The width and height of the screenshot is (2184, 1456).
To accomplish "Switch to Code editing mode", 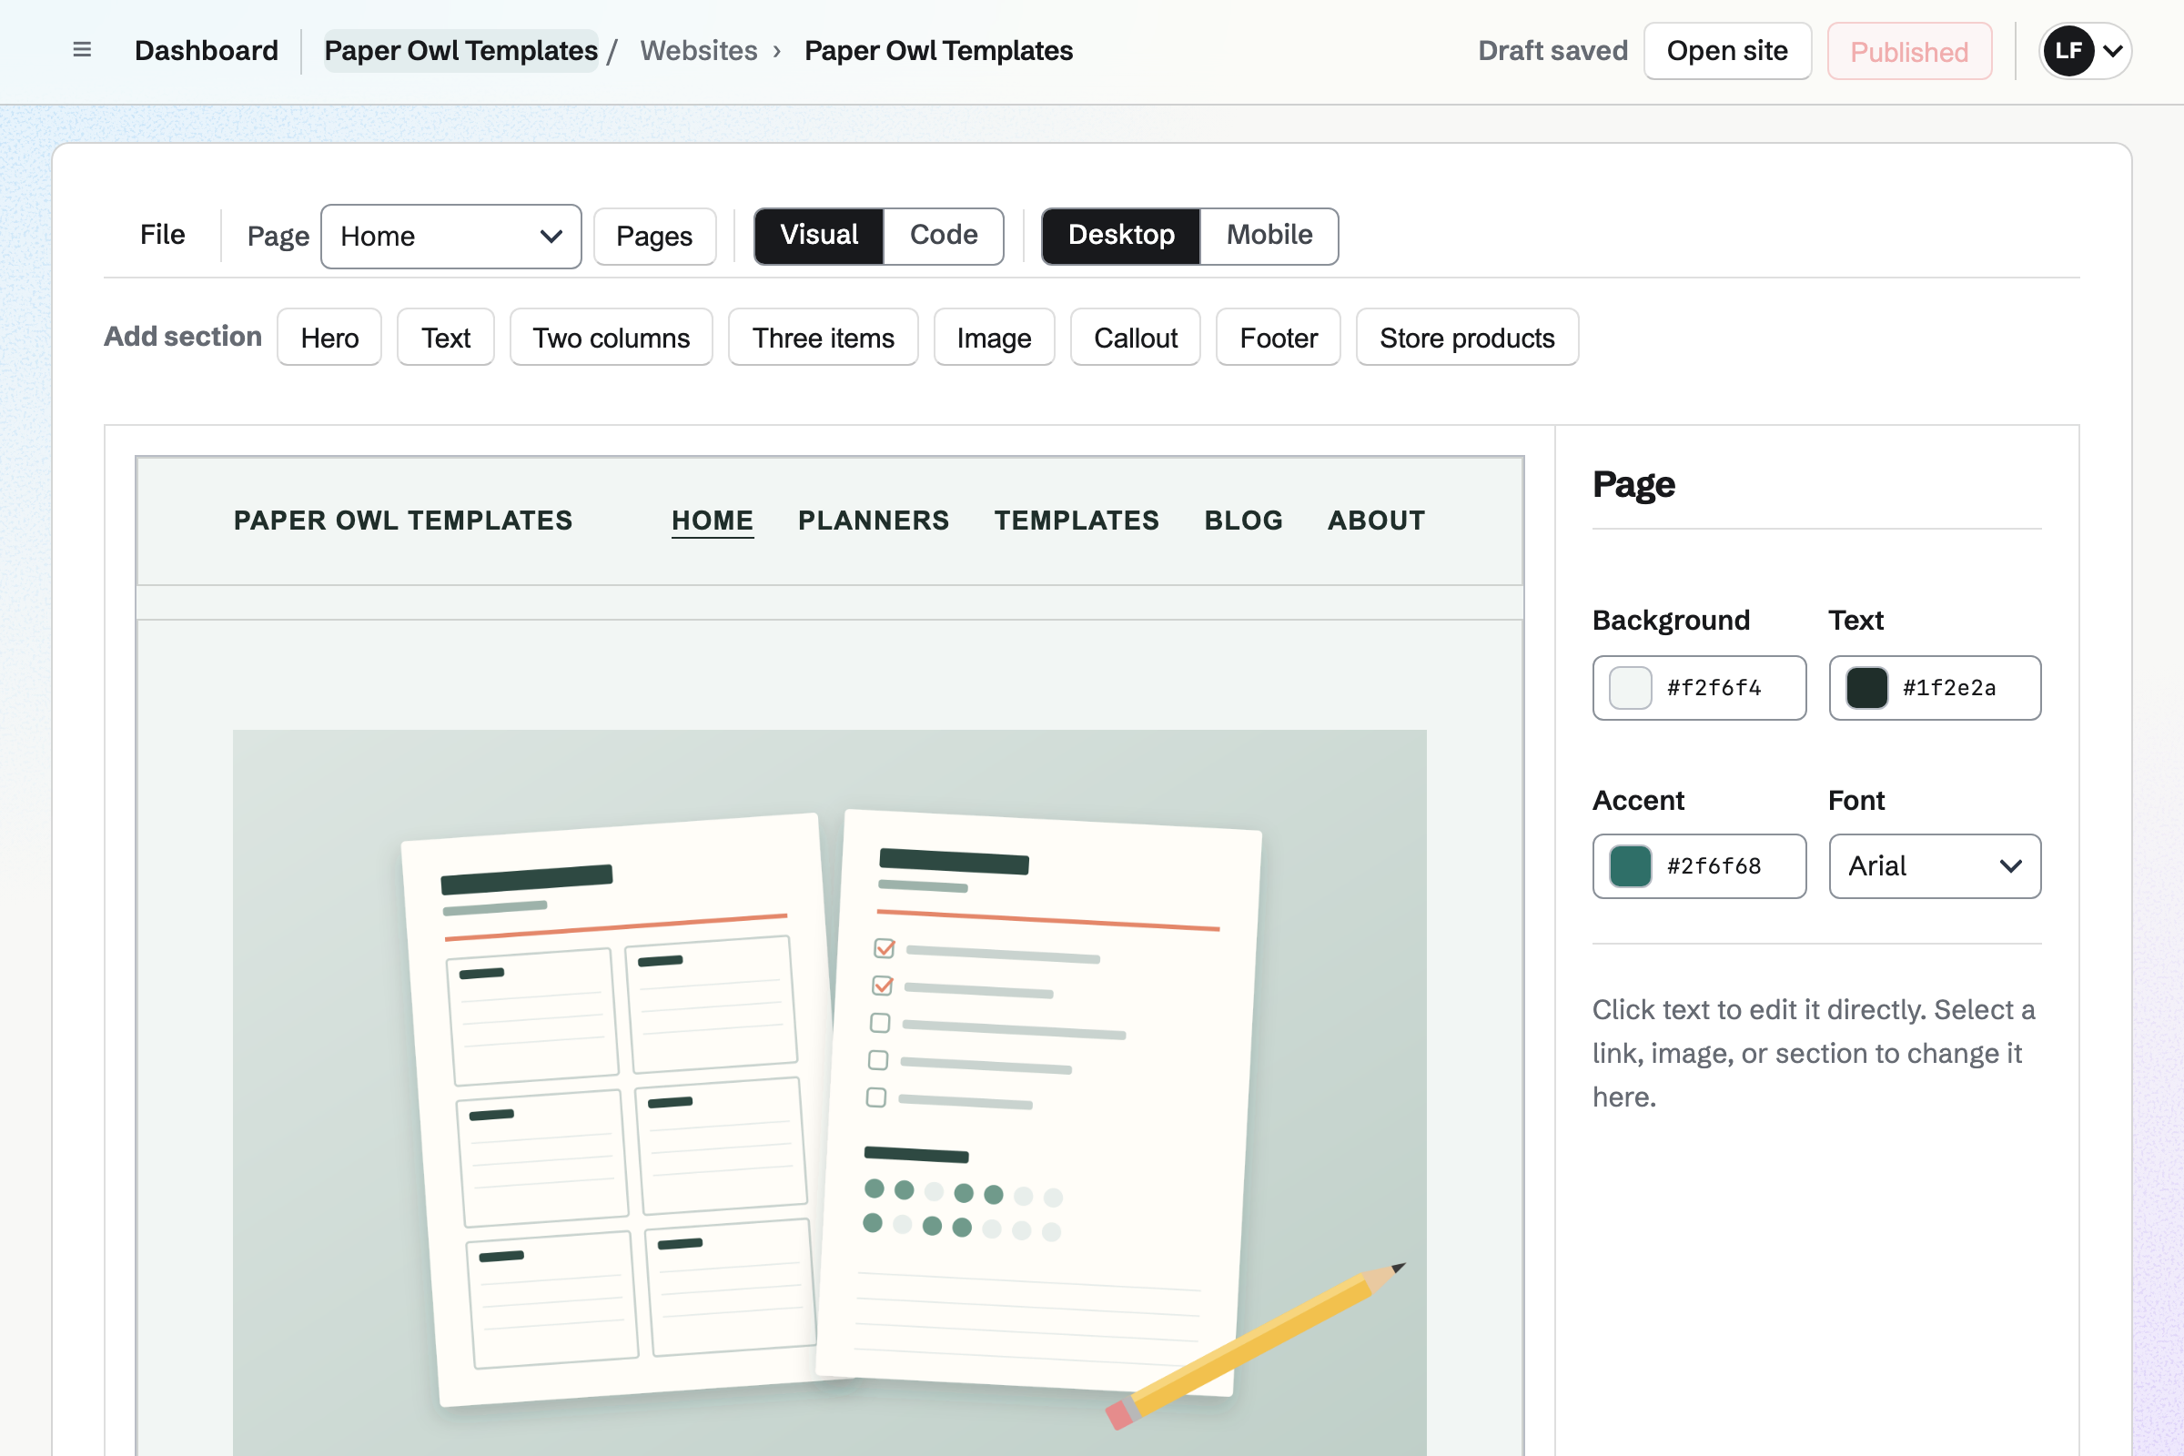I will click(944, 236).
